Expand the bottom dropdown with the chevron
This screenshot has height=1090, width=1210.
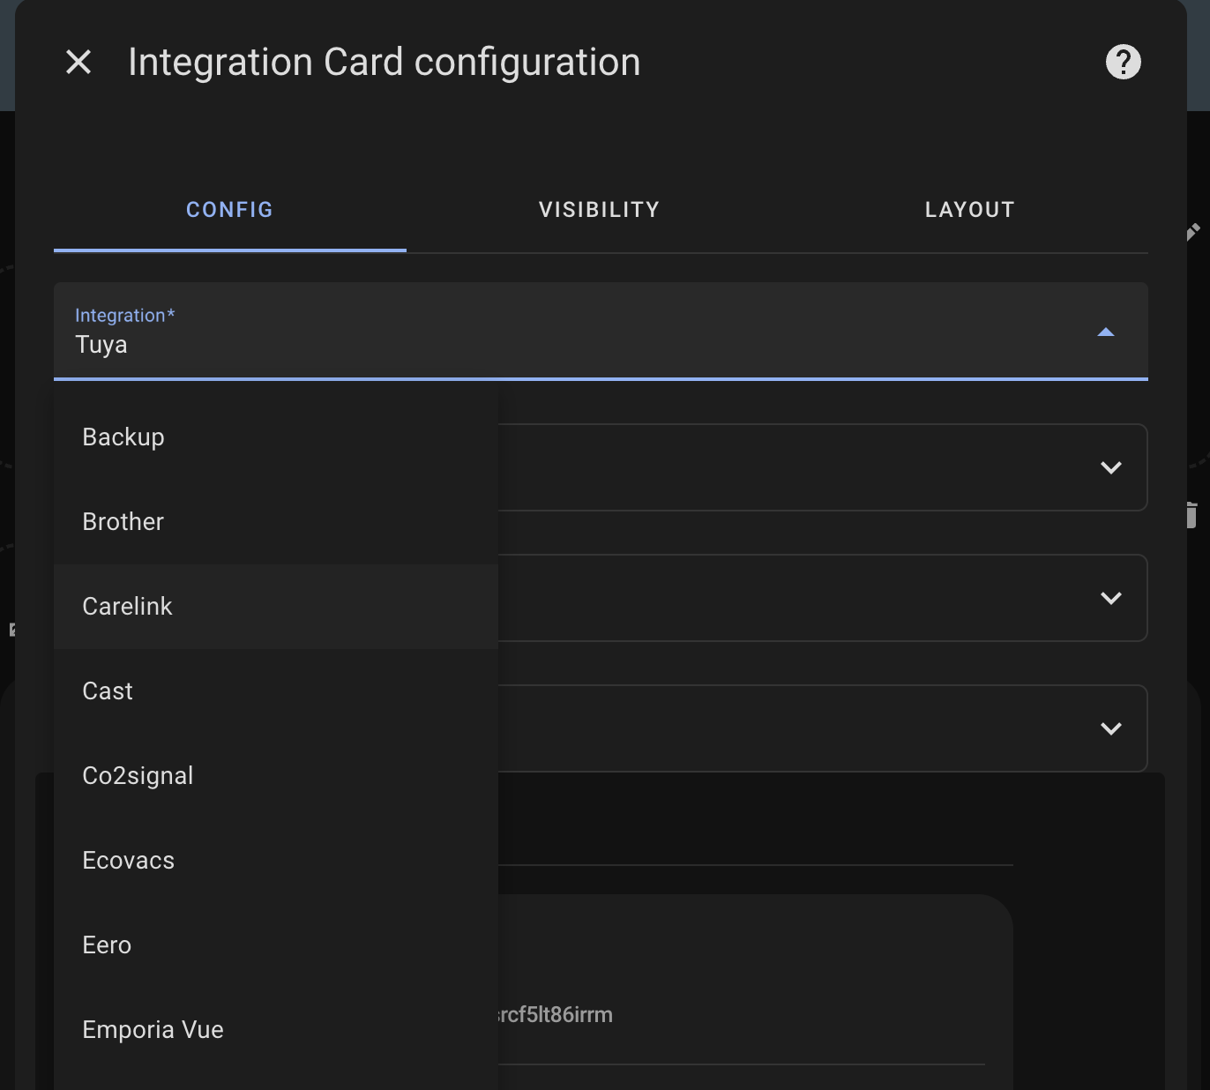(1110, 728)
